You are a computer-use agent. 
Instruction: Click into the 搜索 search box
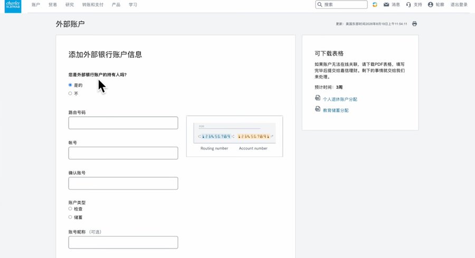341,5
